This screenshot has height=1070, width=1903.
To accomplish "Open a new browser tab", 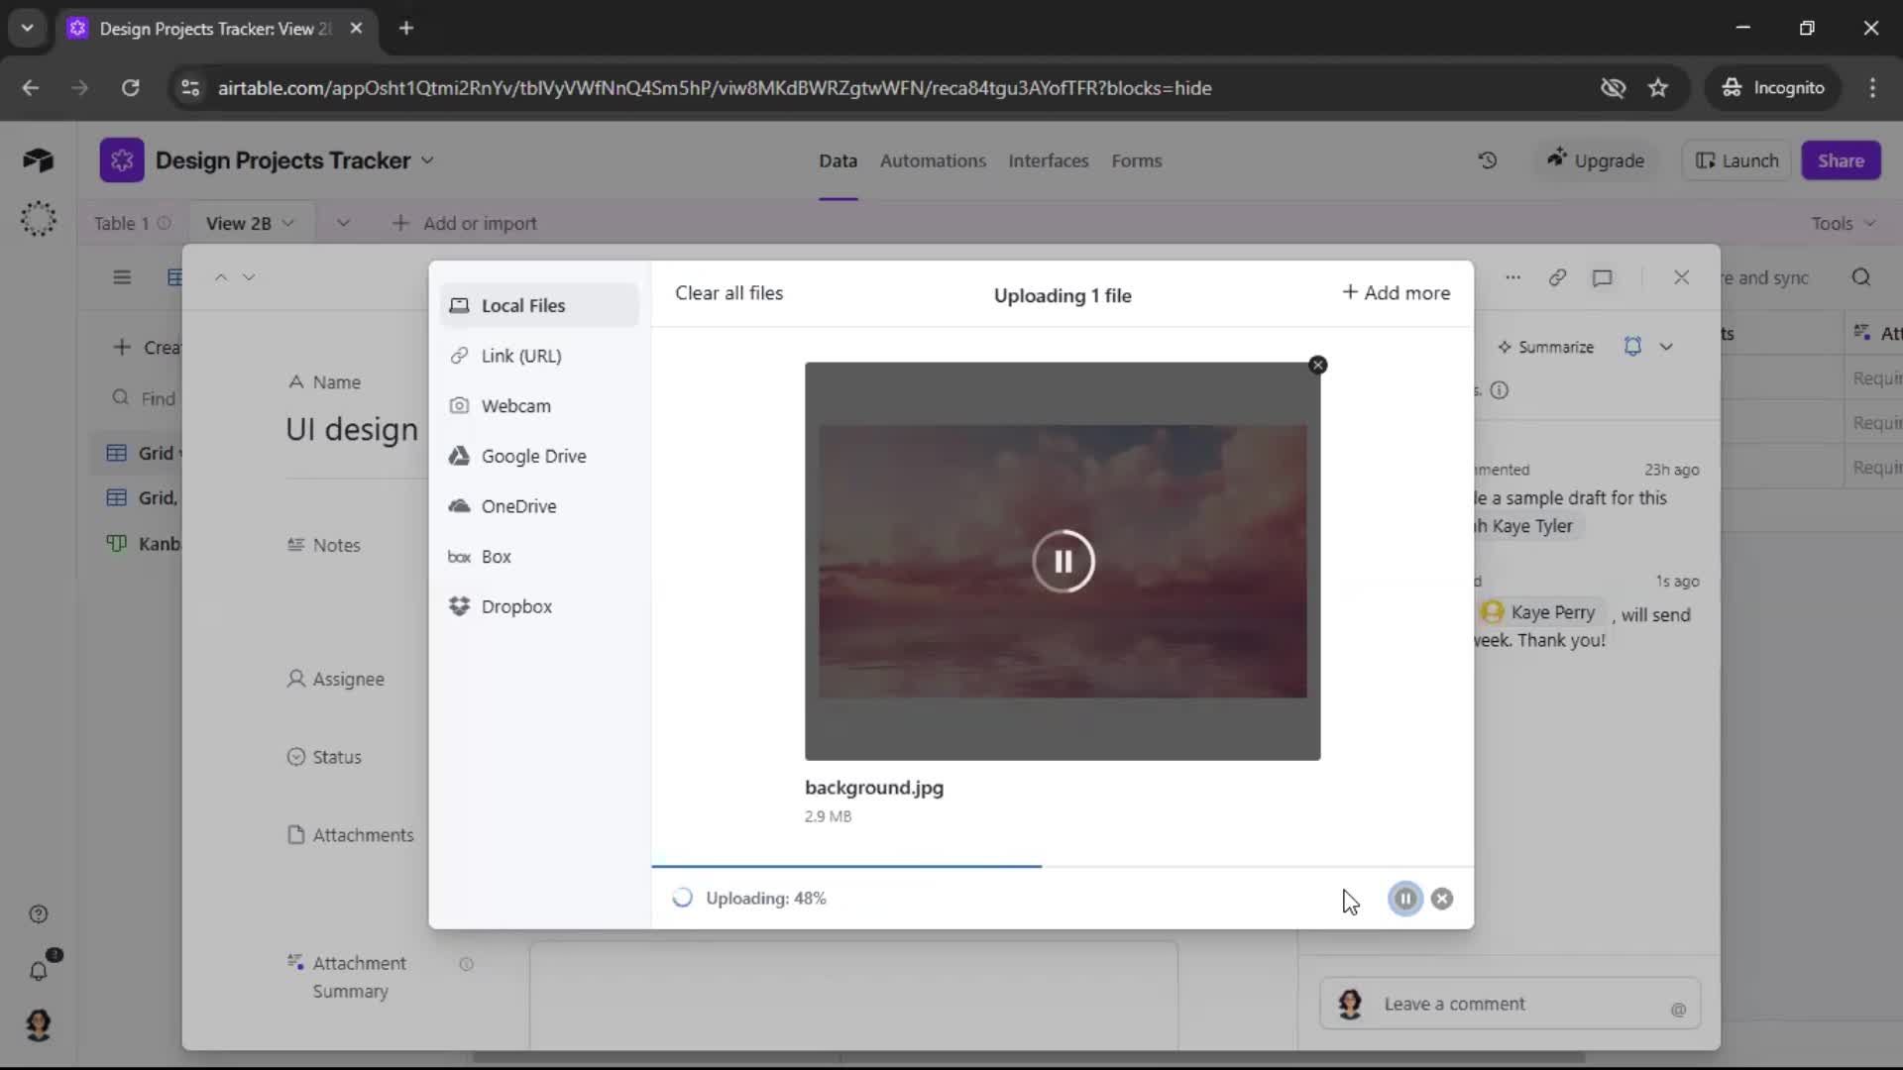I will pos(406,28).
